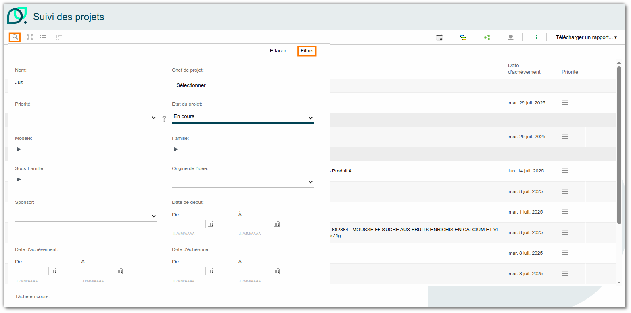631x313 pixels.
Task: Open calendar picker for Date de début De
Action: pos(211,224)
